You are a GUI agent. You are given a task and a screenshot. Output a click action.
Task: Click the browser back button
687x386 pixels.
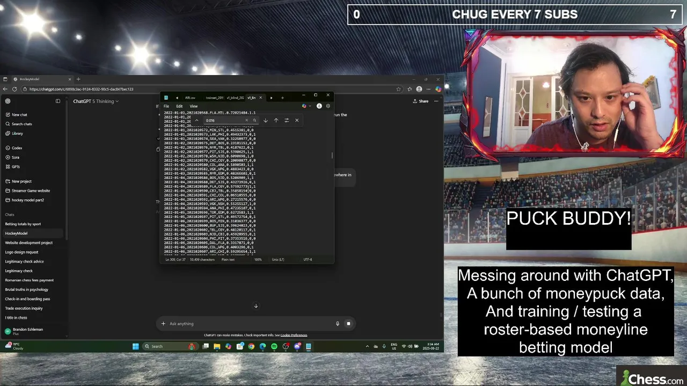[x=5, y=89]
